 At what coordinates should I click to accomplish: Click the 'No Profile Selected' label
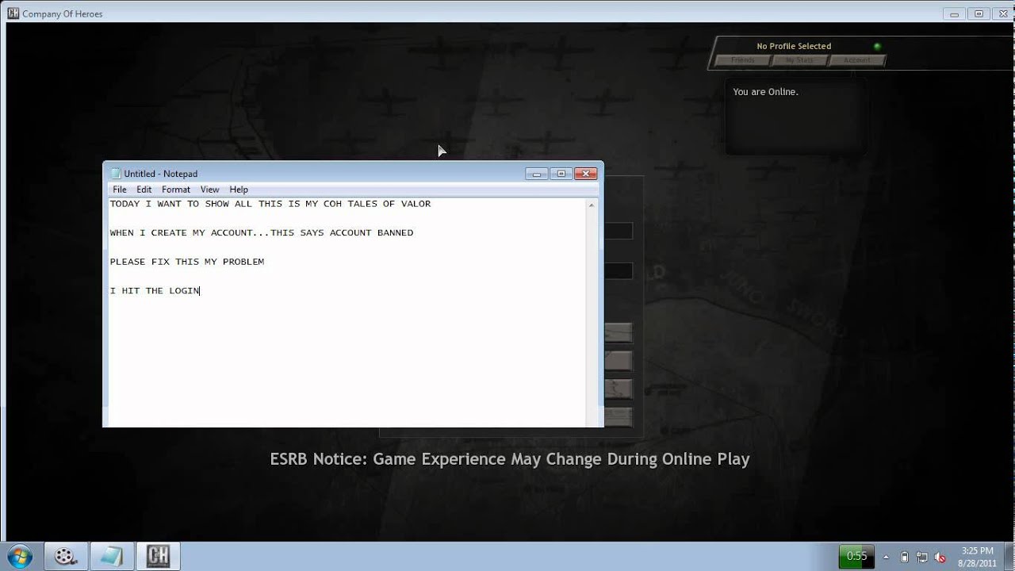pos(794,46)
